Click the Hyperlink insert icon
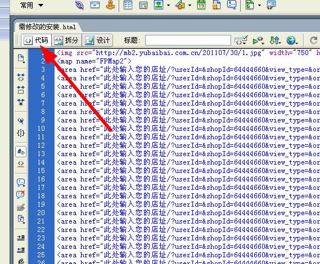Screen dimensions: 320x264 [79, 4]
